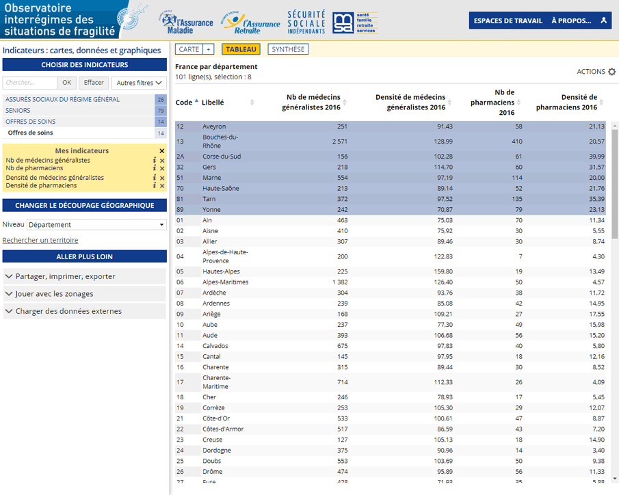Show info for Densité de pharmaciens
The height and width of the screenshot is (495, 619).
pos(155,185)
